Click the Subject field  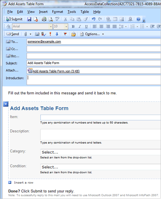click(x=94, y=63)
